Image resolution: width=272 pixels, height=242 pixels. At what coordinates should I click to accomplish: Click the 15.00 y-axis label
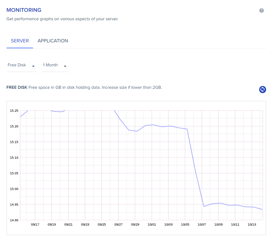tap(14, 189)
